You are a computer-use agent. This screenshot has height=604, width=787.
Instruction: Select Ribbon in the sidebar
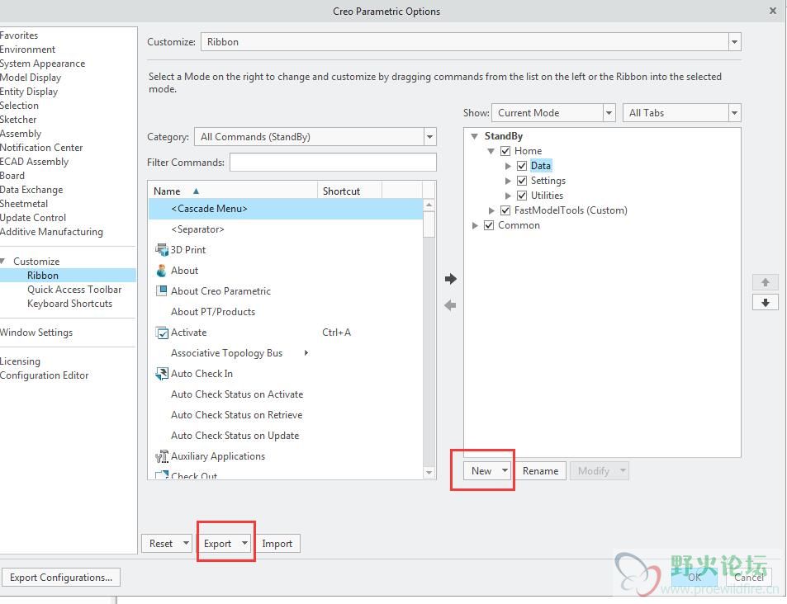(x=43, y=276)
